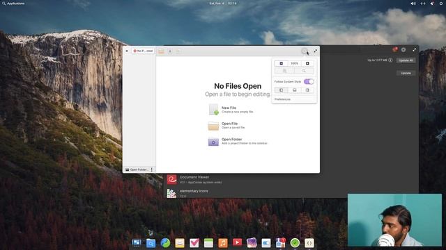This screenshot has width=446, height=250.
Task: Click the Code editor icon in the dock
Action: pyautogui.click(x=309, y=243)
